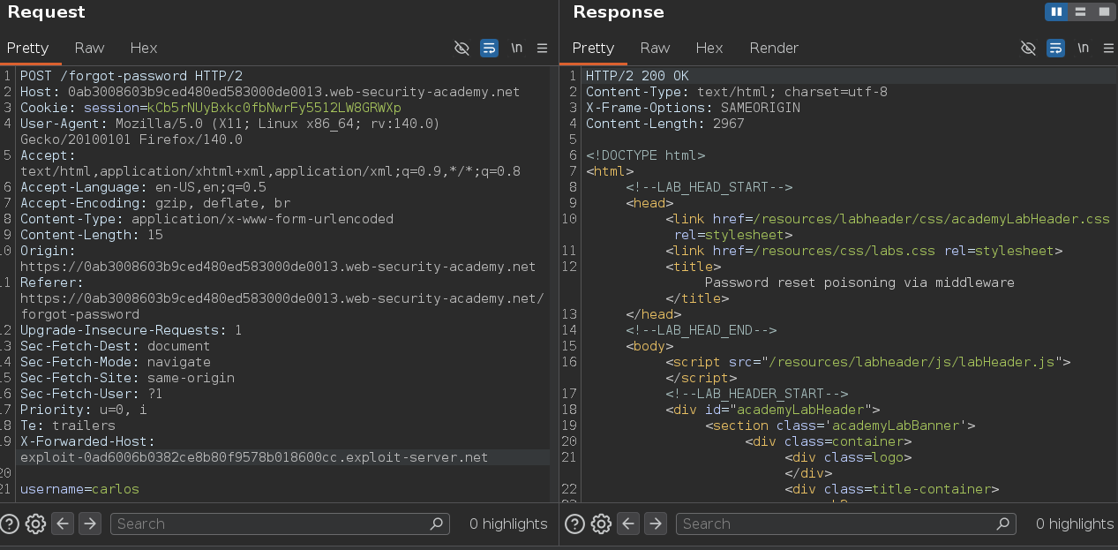Click Request search input field
The width and height of the screenshot is (1118, 550).
click(280, 524)
